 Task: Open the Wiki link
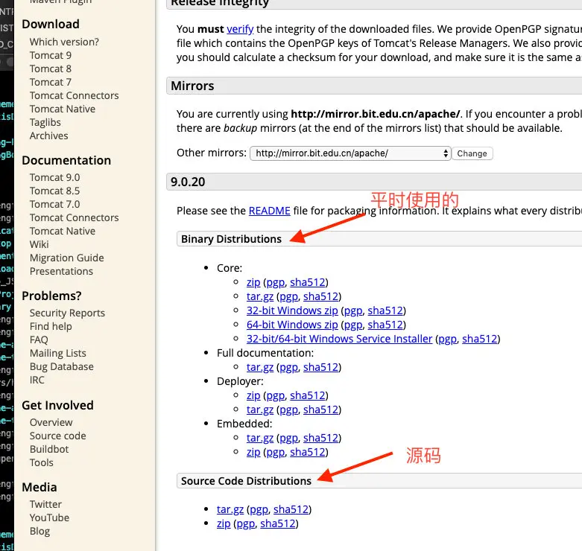pos(39,244)
